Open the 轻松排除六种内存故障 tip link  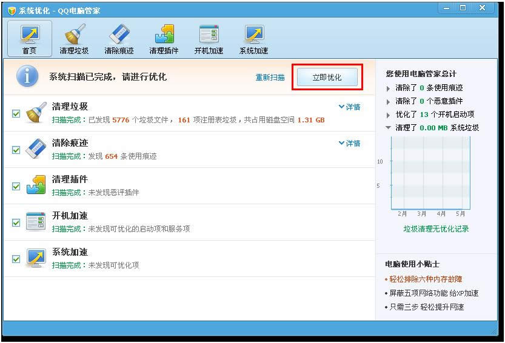tap(426, 279)
